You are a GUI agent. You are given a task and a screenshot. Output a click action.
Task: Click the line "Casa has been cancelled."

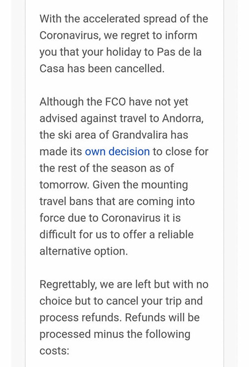coord(102,68)
